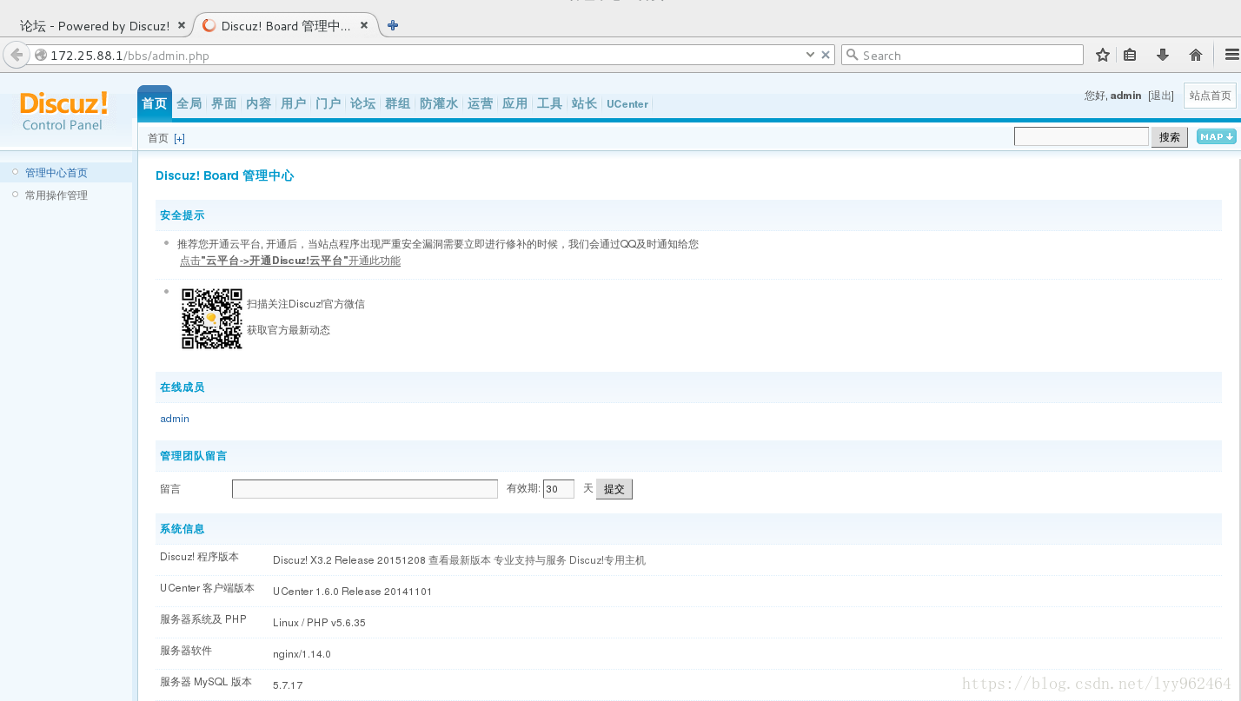
Task: Open the 运营 menu
Action: 481,103
